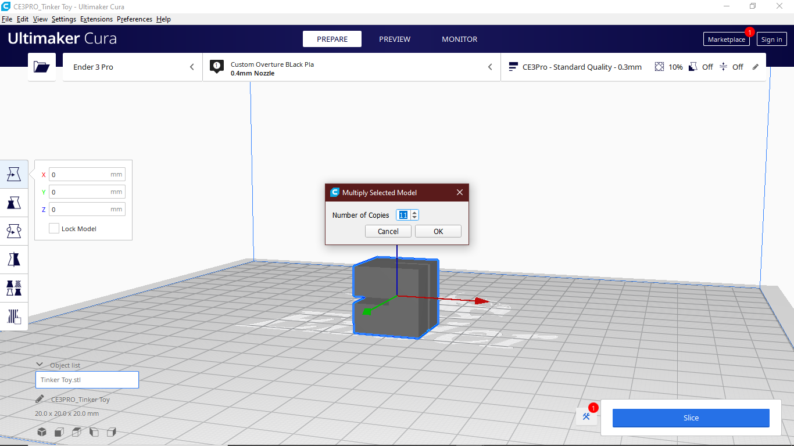Close the Multiply Selected Model dialog
This screenshot has width=794, height=446.
pos(460,192)
